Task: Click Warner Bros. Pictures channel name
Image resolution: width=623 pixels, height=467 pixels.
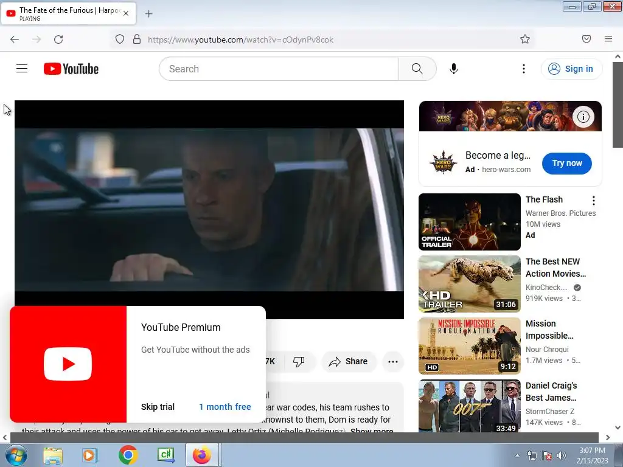Action: pyautogui.click(x=560, y=213)
